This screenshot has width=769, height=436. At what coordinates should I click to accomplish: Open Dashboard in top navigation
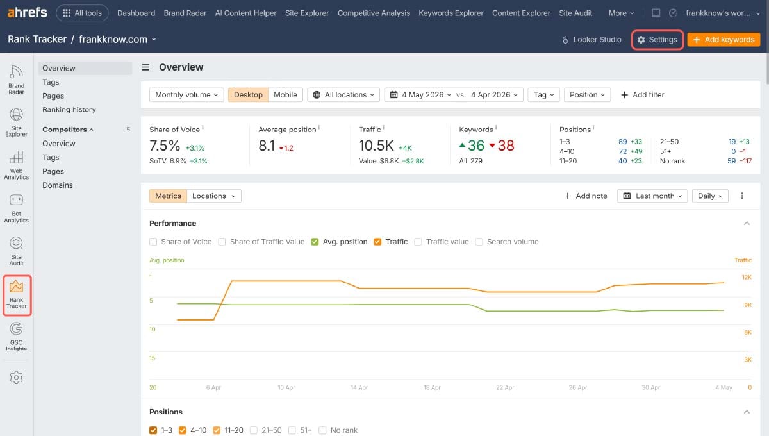point(136,13)
